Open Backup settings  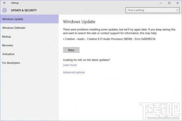click(29, 37)
